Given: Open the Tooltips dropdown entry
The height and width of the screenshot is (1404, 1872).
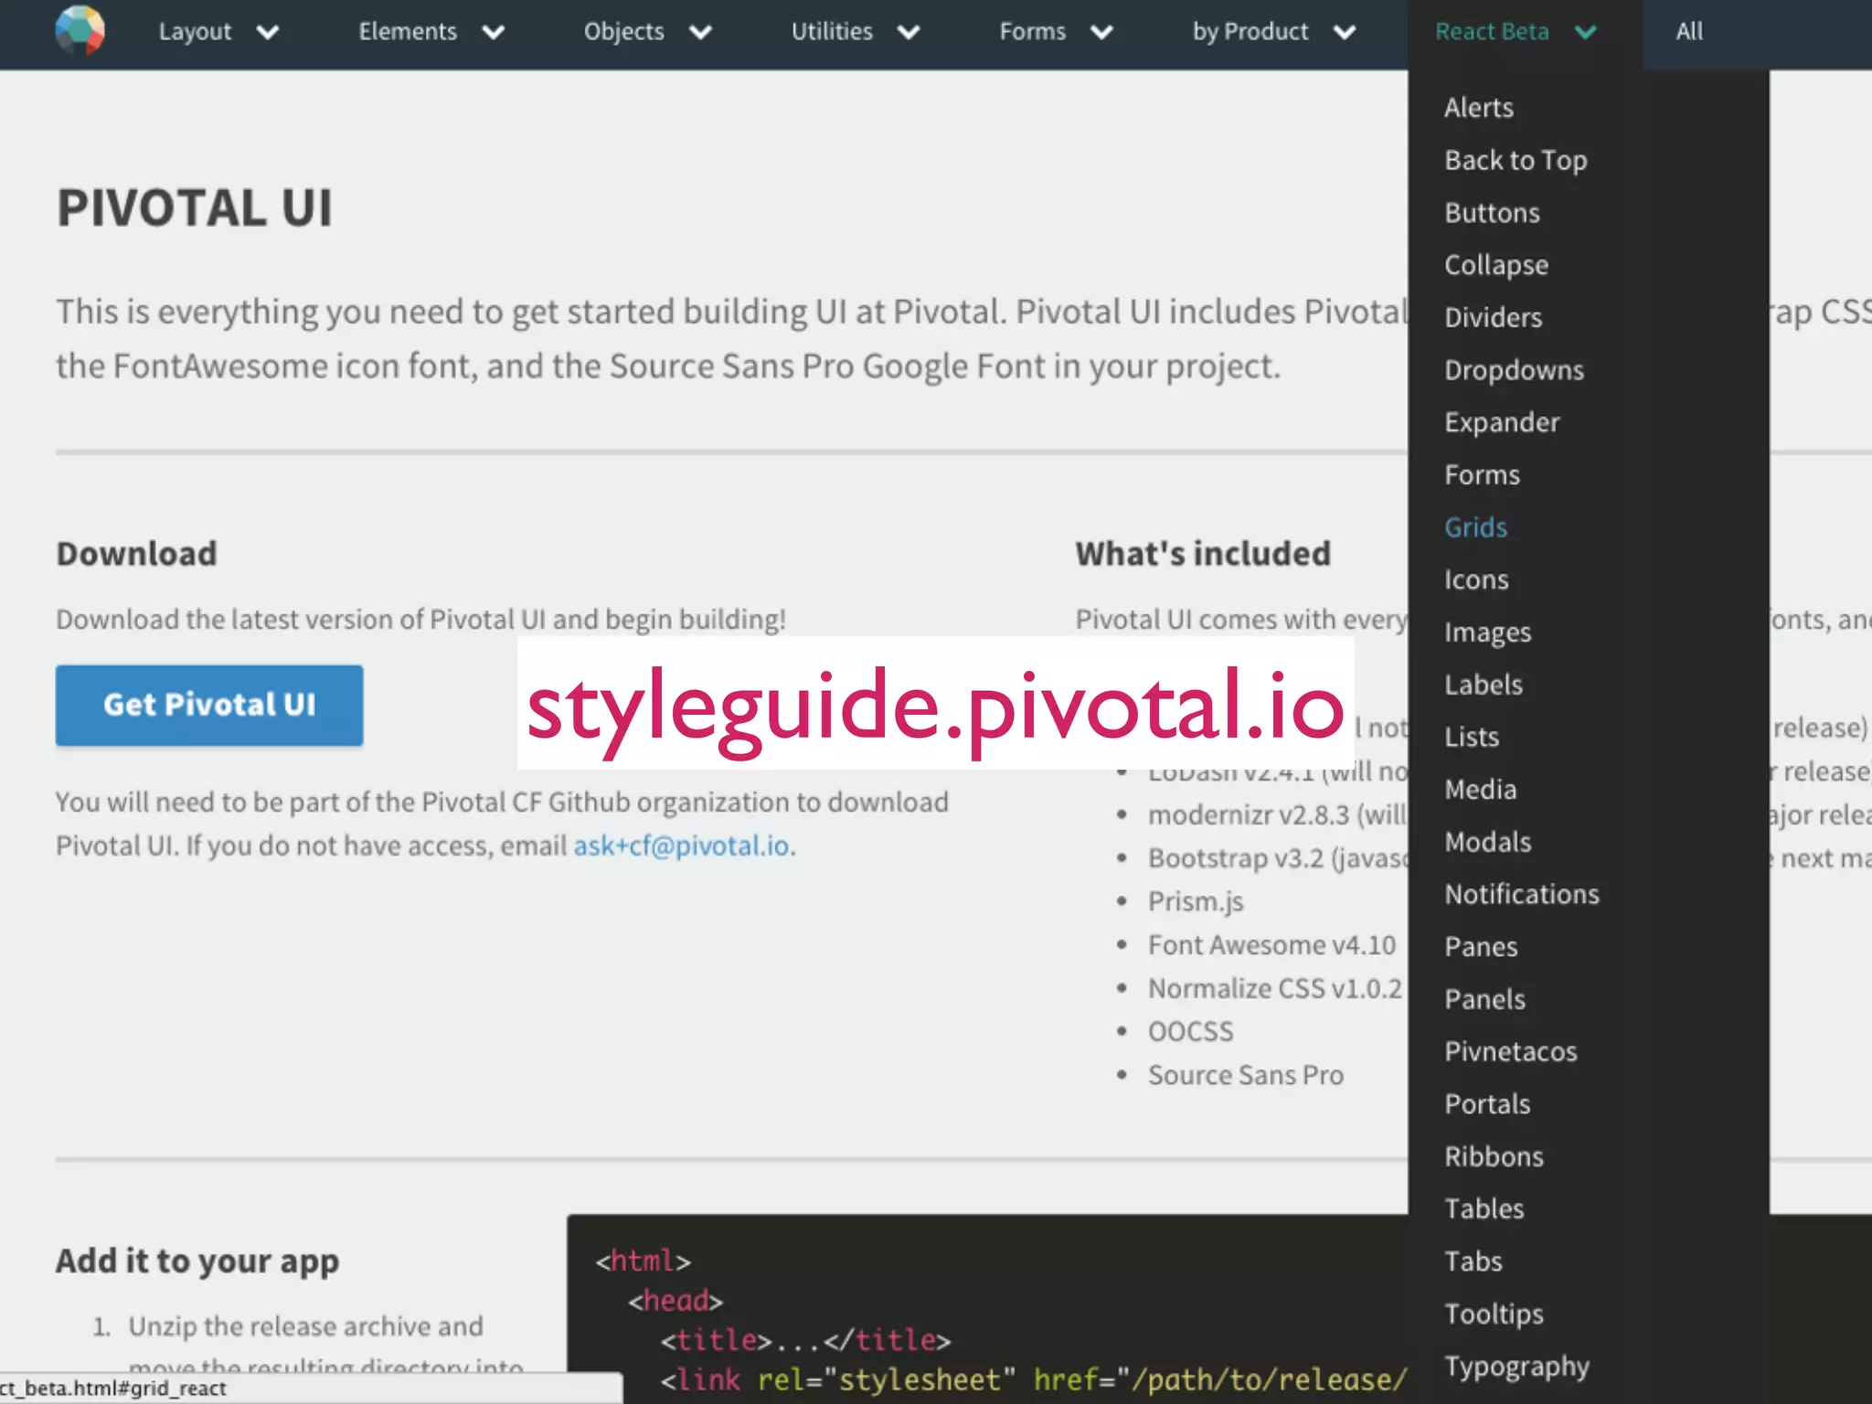Looking at the screenshot, I should (1494, 1314).
